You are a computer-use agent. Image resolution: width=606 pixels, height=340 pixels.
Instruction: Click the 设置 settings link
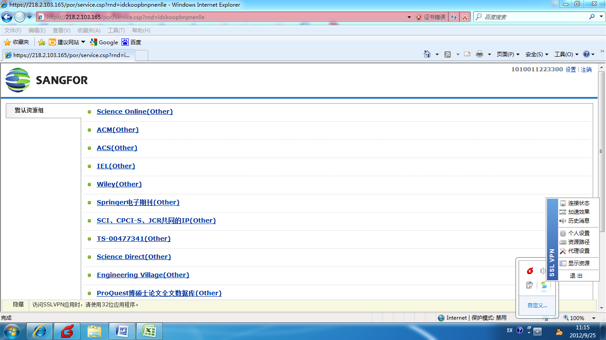[x=571, y=70]
